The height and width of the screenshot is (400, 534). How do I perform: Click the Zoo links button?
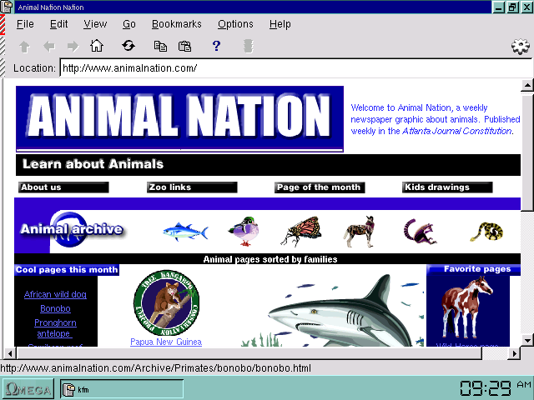[x=192, y=187]
